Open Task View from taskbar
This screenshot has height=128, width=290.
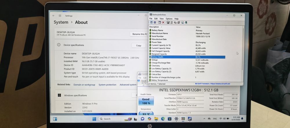click(x=135, y=119)
